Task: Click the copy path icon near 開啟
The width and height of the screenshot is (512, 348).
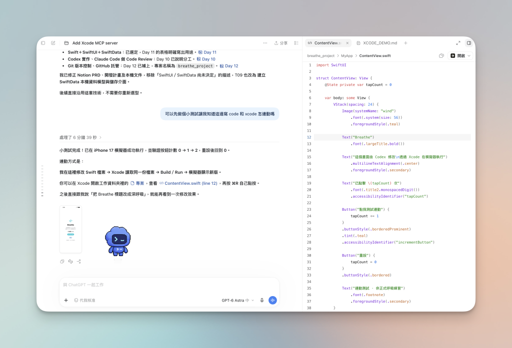Action: tap(441, 56)
